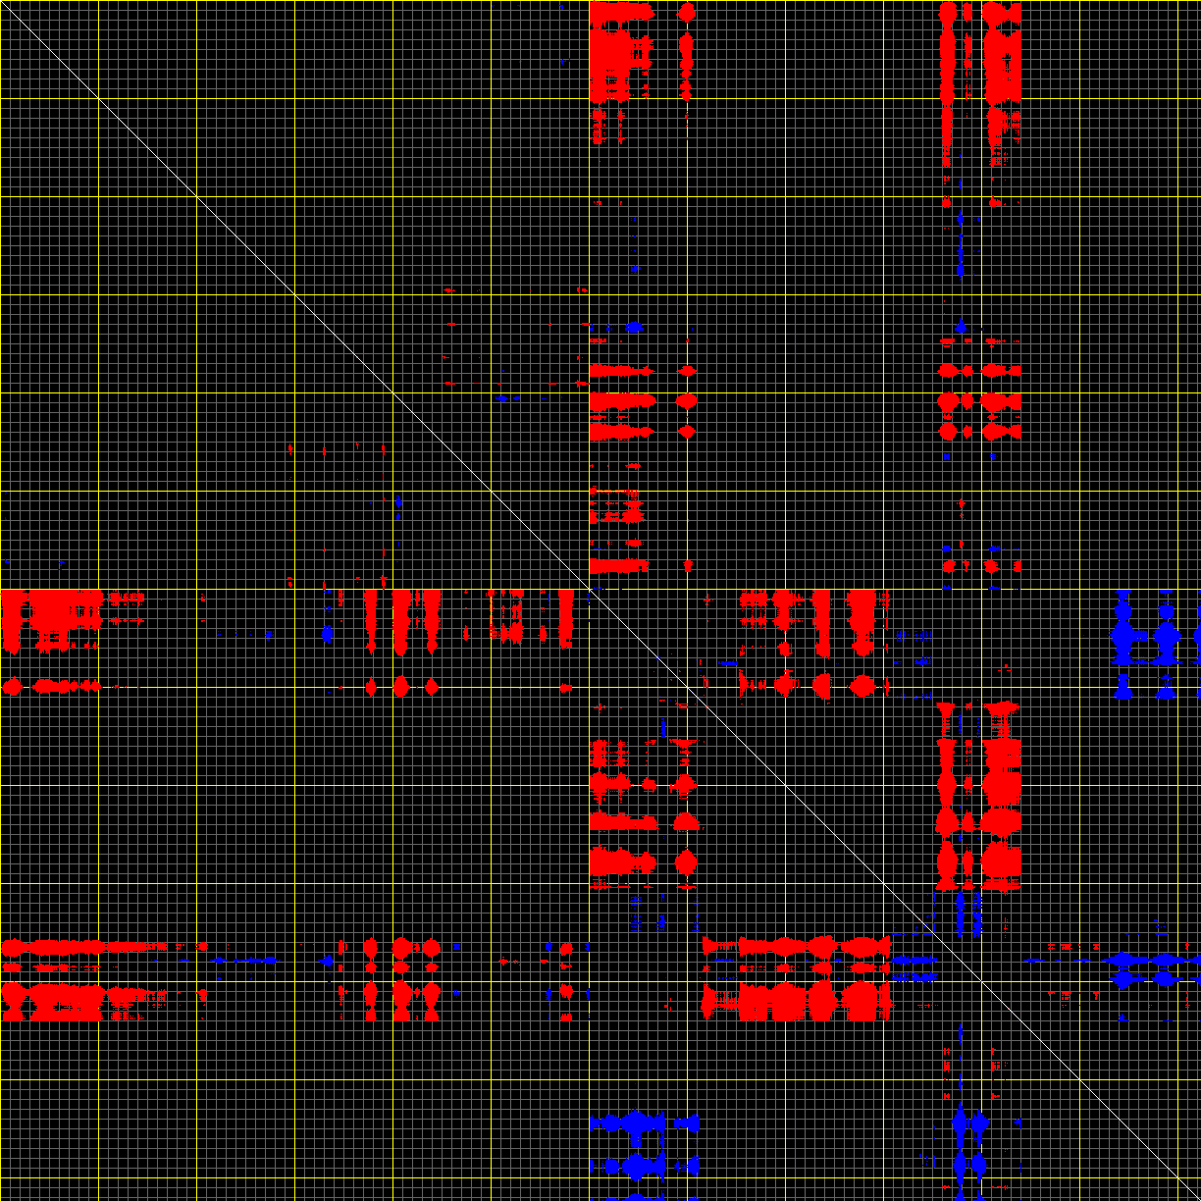Click the central yellow gridline intersection
Image resolution: width=1201 pixels, height=1201 pixels.
pyautogui.click(x=590, y=590)
